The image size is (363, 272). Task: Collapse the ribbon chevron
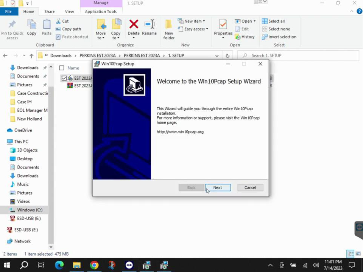coord(352,11)
